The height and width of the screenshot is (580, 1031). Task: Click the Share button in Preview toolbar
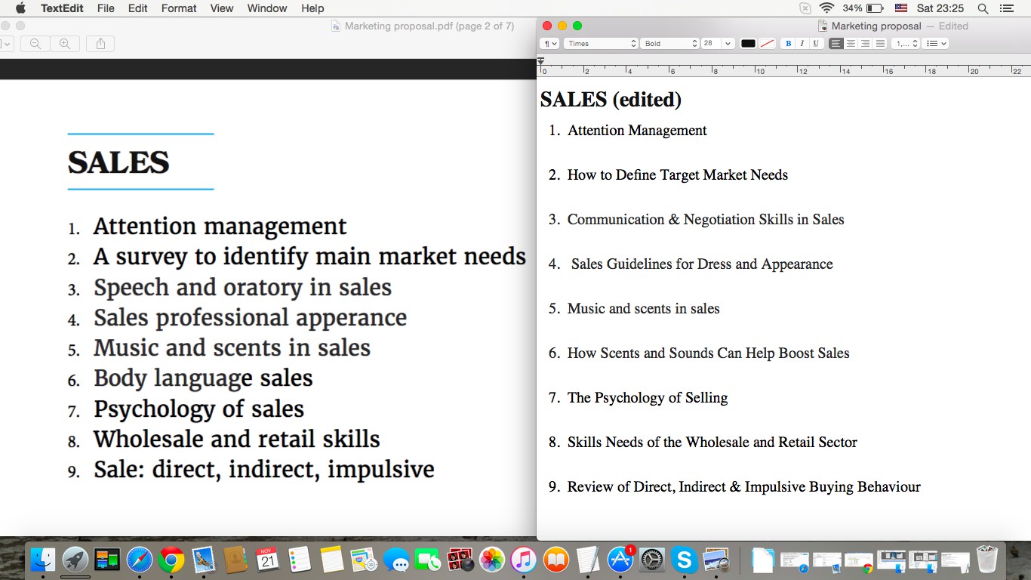coord(100,44)
